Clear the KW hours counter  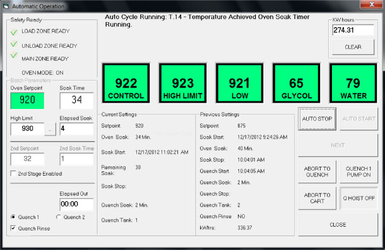(x=353, y=47)
